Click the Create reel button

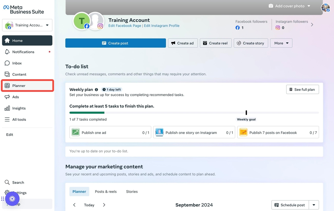(x=216, y=43)
